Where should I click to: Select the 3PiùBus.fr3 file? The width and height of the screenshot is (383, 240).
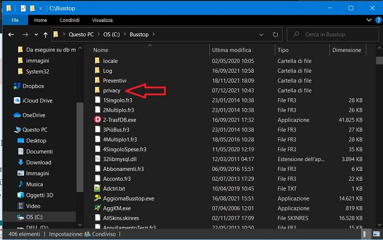(x=116, y=130)
